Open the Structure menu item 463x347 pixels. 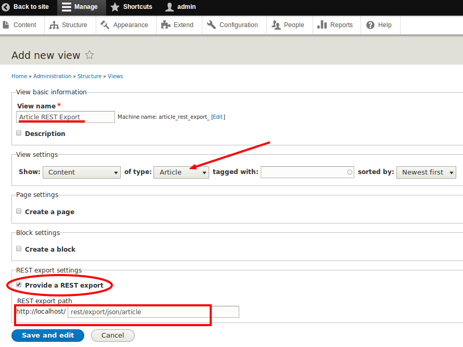point(74,25)
